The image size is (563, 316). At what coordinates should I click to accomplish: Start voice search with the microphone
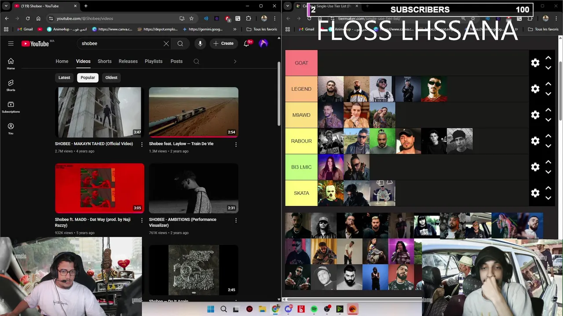pos(200,43)
